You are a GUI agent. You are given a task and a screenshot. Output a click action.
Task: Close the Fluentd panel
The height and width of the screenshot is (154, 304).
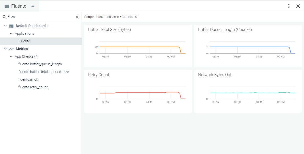[298, 6]
